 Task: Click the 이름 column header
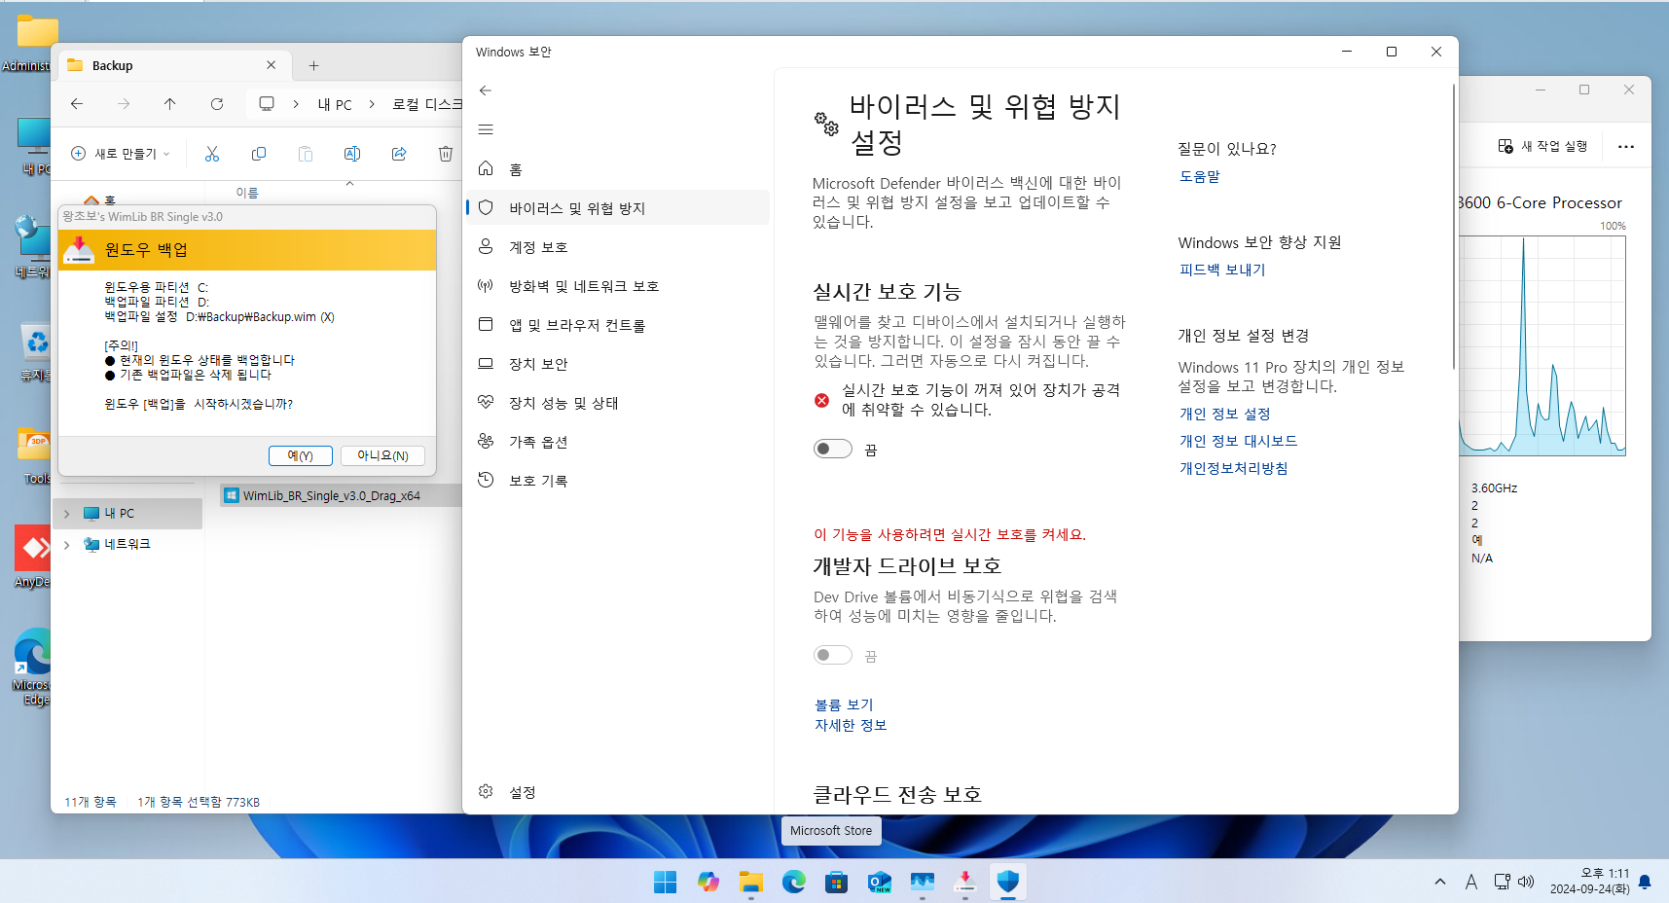[x=247, y=193]
